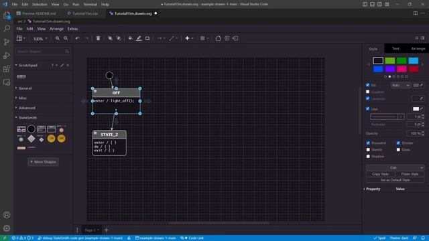Toggle the Lanecolor checkbox

point(368,98)
